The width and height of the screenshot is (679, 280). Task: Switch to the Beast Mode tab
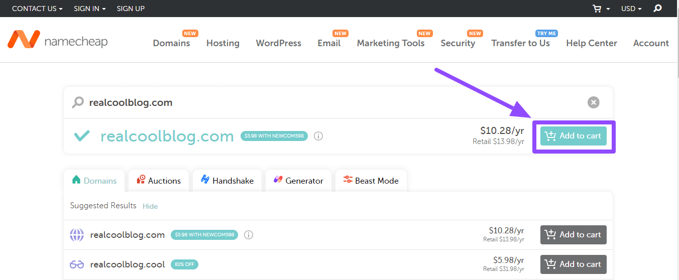371,181
